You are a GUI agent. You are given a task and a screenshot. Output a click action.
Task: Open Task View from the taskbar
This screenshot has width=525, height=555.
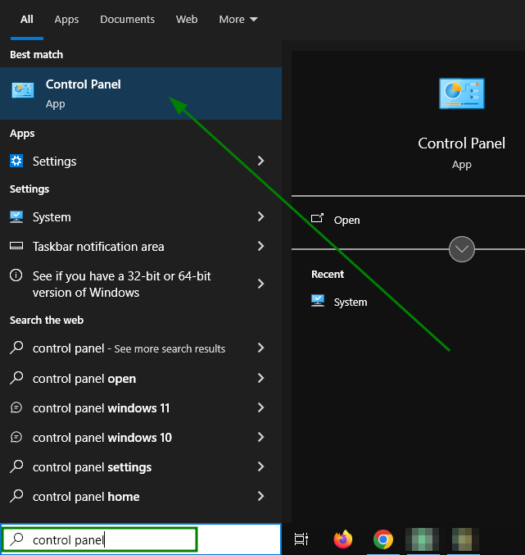301,539
